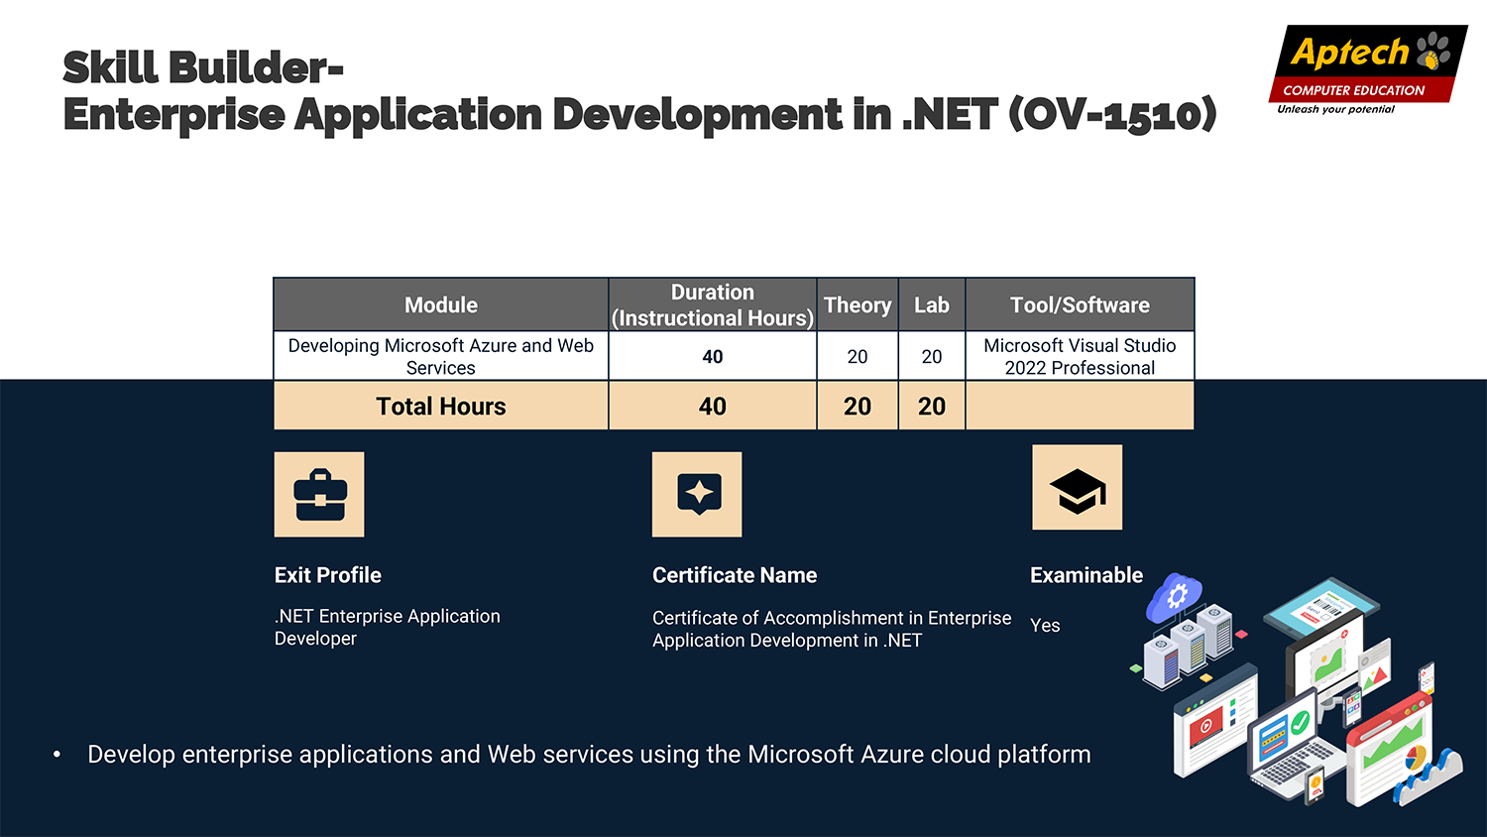
Task: Click the Microsoft Visual Studio 2022 Professional cell
Action: tap(1080, 357)
